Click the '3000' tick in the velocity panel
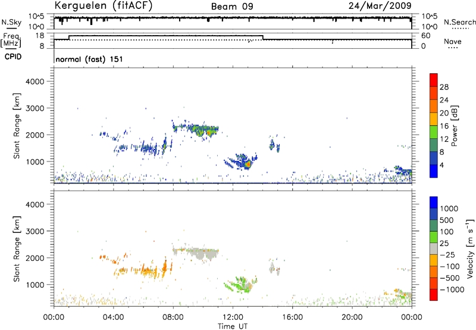 point(35,231)
